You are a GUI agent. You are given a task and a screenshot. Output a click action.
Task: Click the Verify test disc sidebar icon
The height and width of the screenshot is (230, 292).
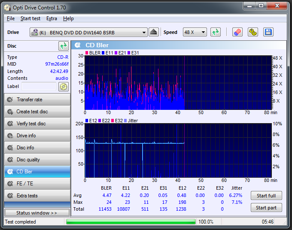click(10, 124)
